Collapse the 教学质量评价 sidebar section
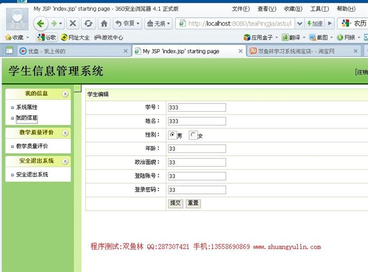Viewport: 368px width, 272px height. click(x=65, y=133)
